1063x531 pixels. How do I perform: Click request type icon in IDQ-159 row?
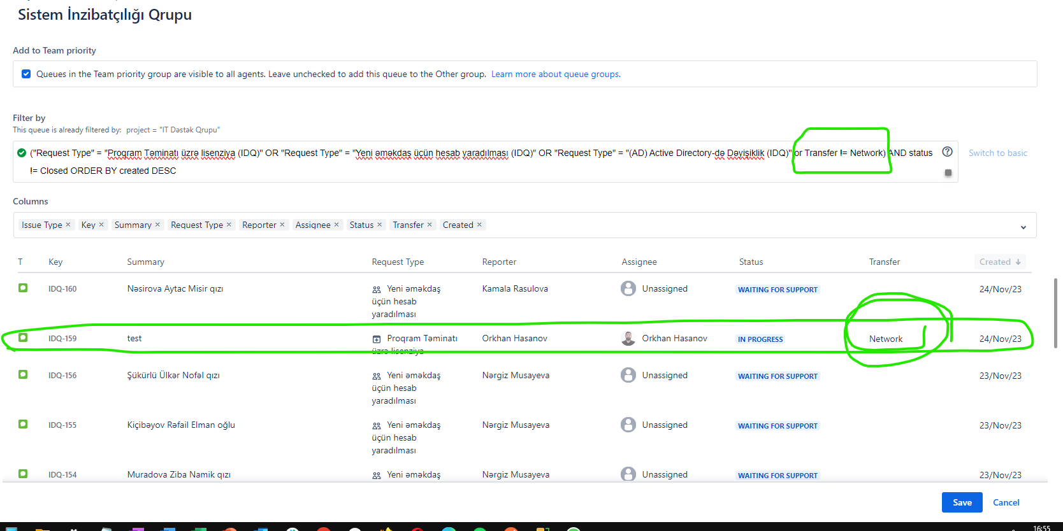point(377,339)
